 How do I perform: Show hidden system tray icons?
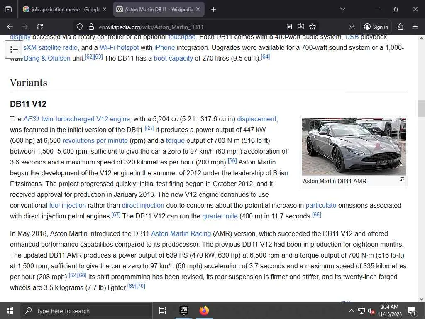351,311
